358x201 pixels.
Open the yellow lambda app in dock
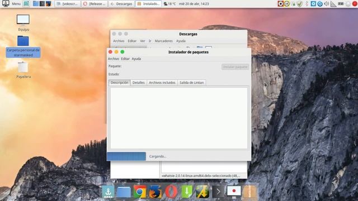click(202, 192)
